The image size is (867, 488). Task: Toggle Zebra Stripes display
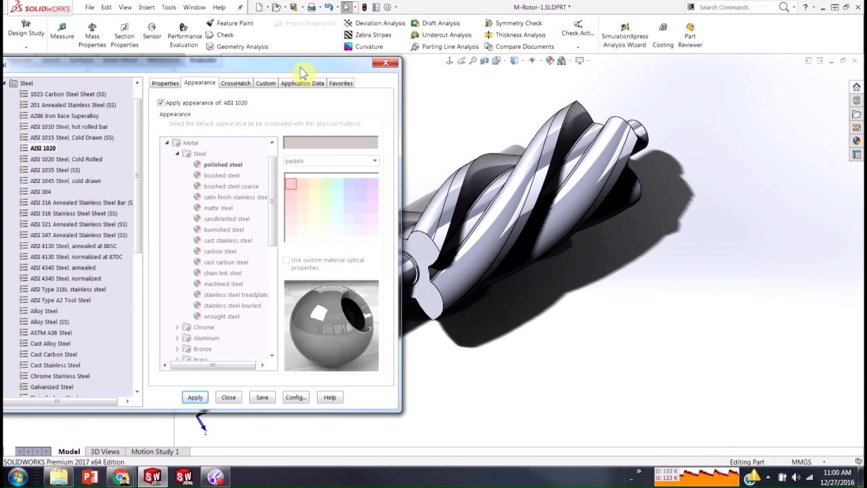[367, 35]
